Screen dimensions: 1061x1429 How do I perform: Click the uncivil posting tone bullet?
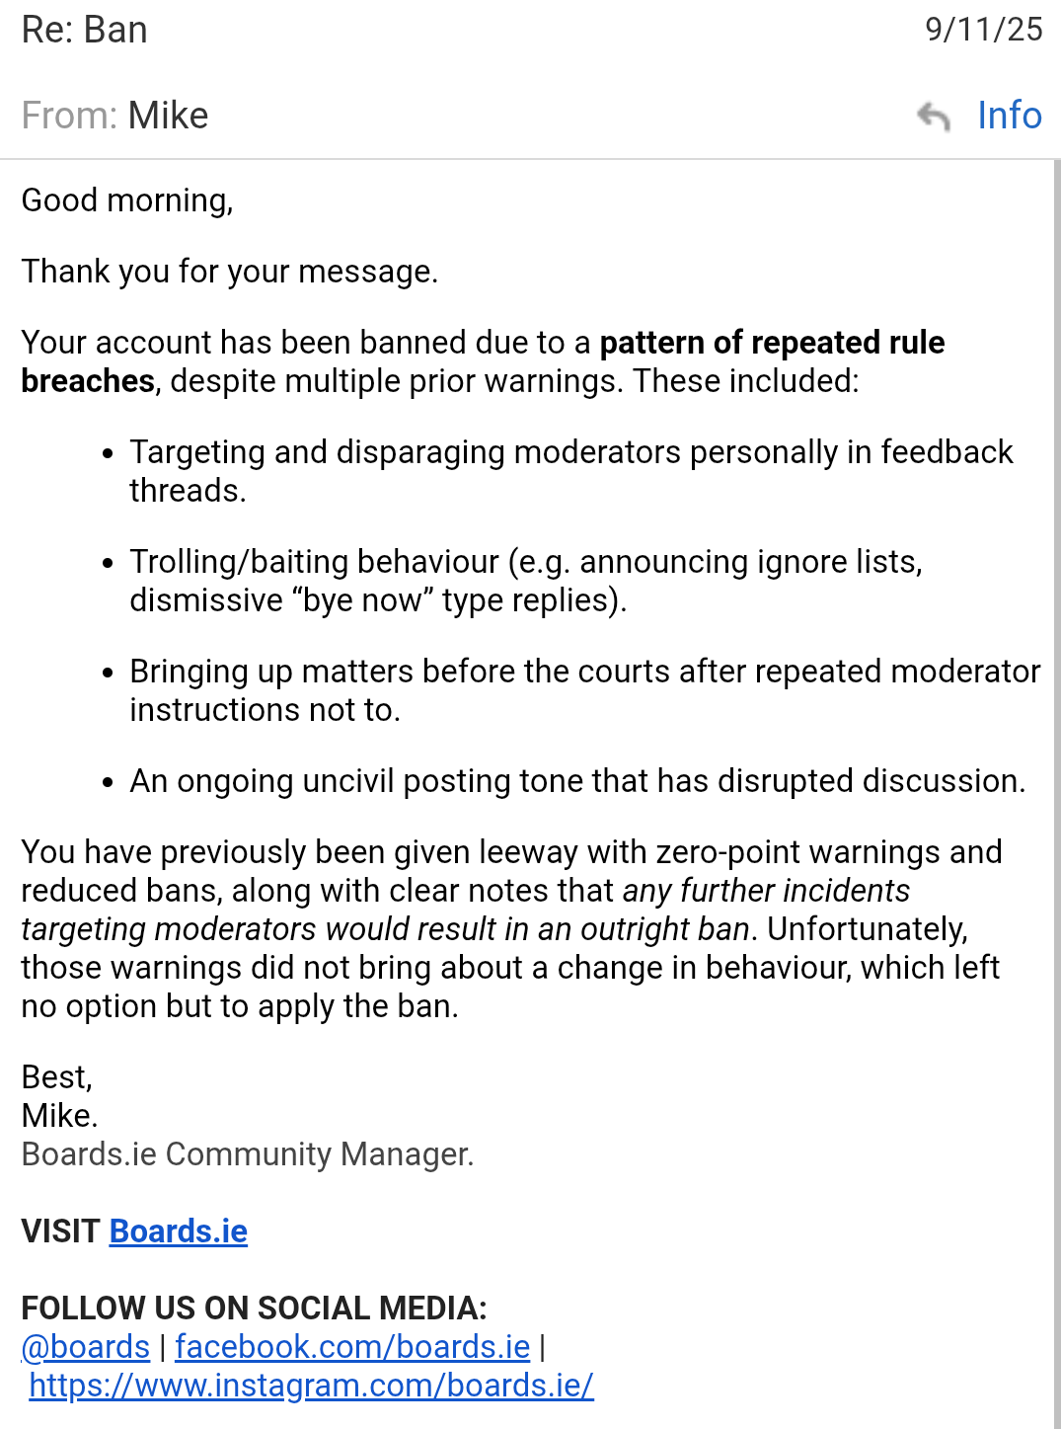tap(577, 781)
